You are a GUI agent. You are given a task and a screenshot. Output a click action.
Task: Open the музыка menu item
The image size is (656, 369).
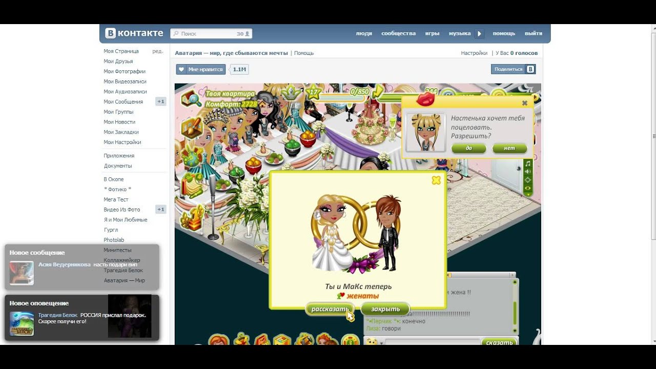tap(460, 33)
